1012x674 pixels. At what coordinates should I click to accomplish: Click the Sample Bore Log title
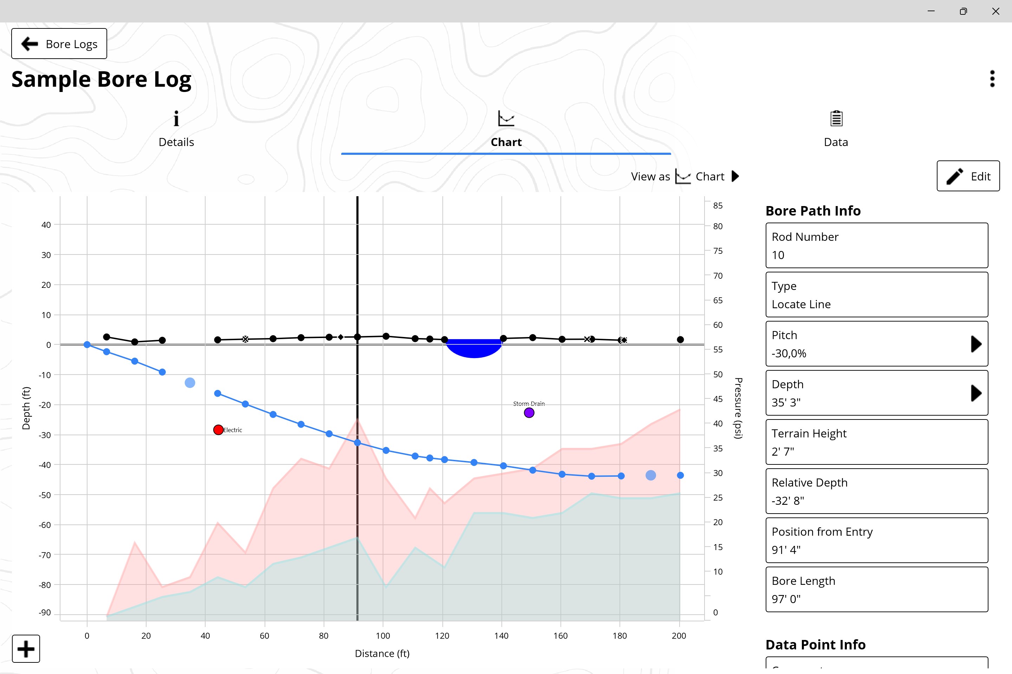click(101, 80)
